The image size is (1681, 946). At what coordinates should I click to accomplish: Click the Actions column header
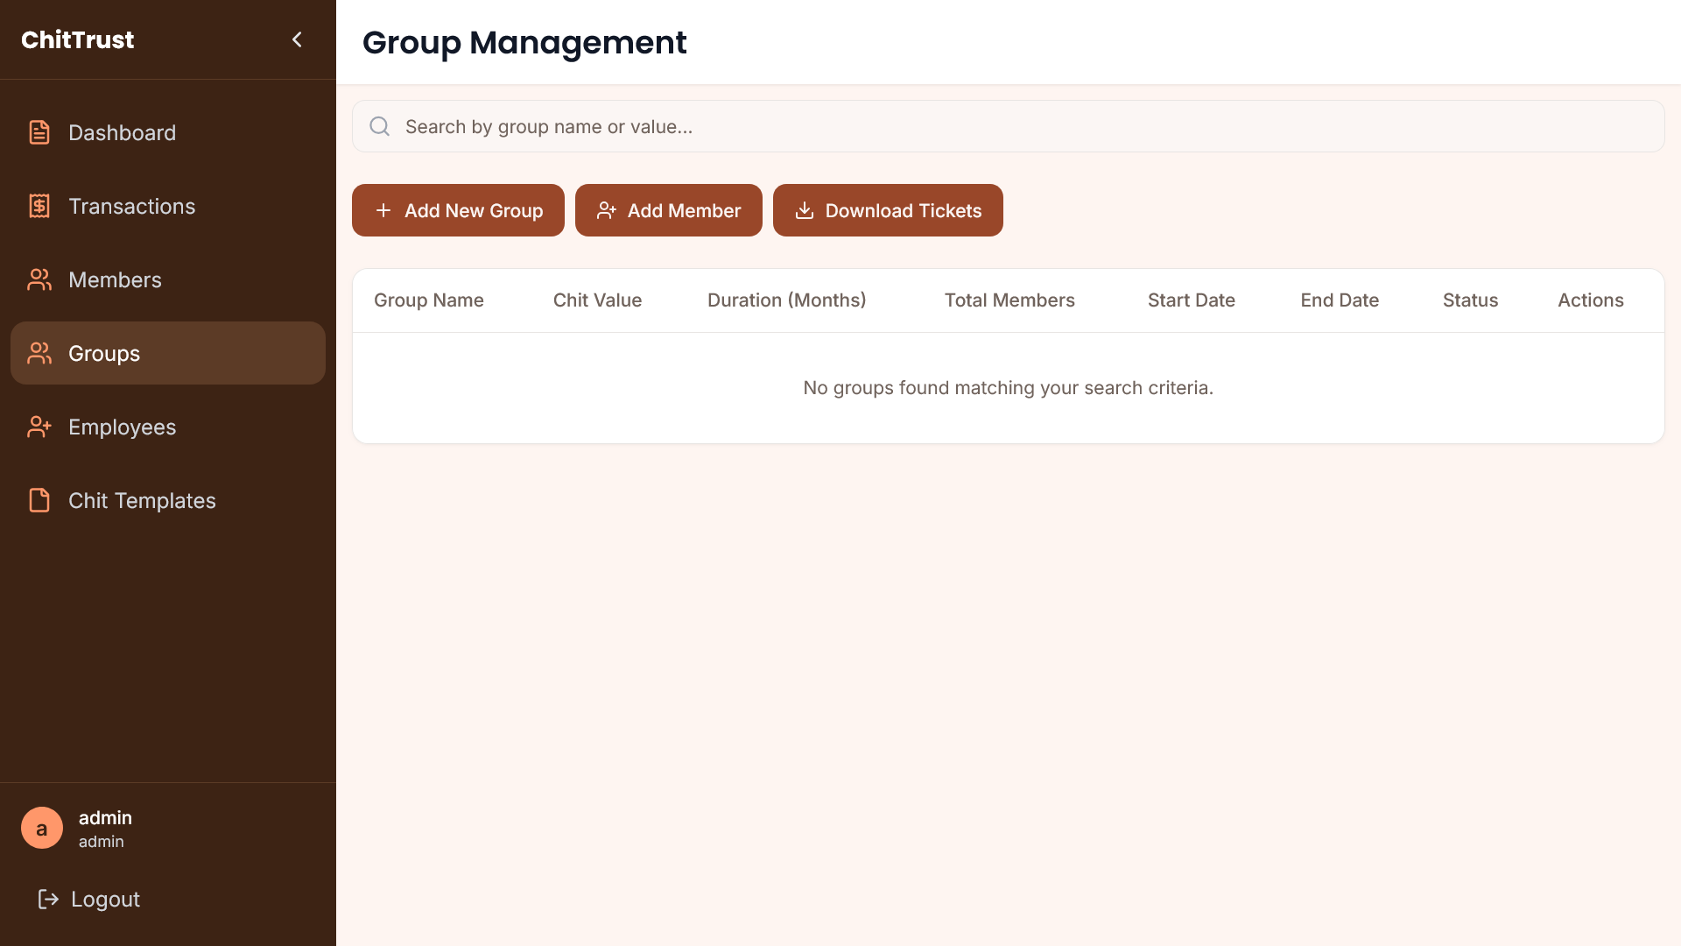click(x=1590, y=300)
